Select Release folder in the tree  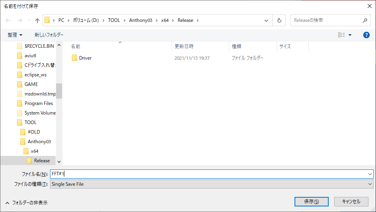(x=42, y=161)
